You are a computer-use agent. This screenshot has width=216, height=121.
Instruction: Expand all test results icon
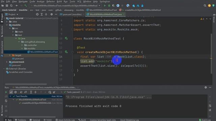tap(31, 92)
